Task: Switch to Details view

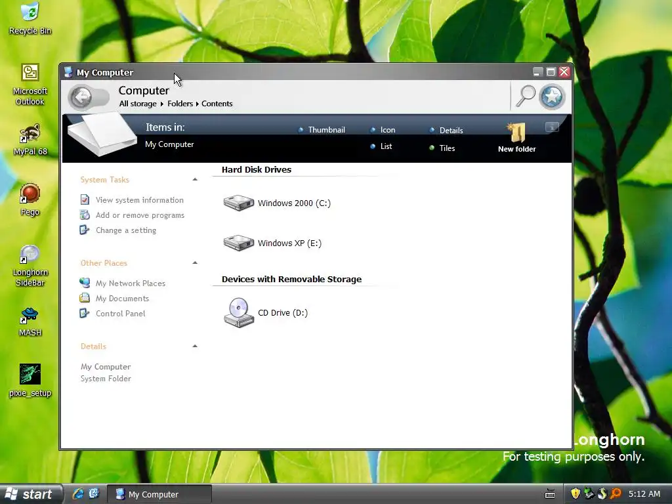Action: point(446,131)
